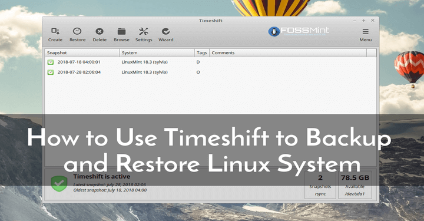
Task: Click the green shield status icon
Action: [x=59, y=183]
